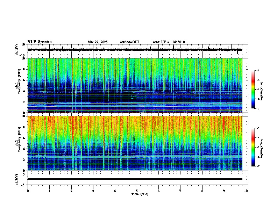This screenshot has height=214, width=277.
Task: Click time axis tick label 9
Action: [224, 191]
